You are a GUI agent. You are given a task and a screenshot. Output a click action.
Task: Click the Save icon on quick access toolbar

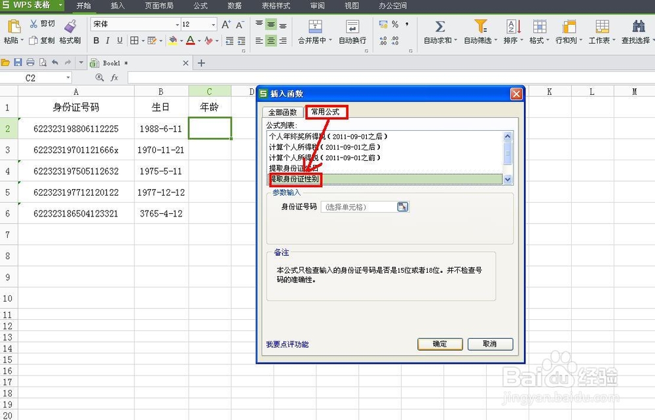18,61
